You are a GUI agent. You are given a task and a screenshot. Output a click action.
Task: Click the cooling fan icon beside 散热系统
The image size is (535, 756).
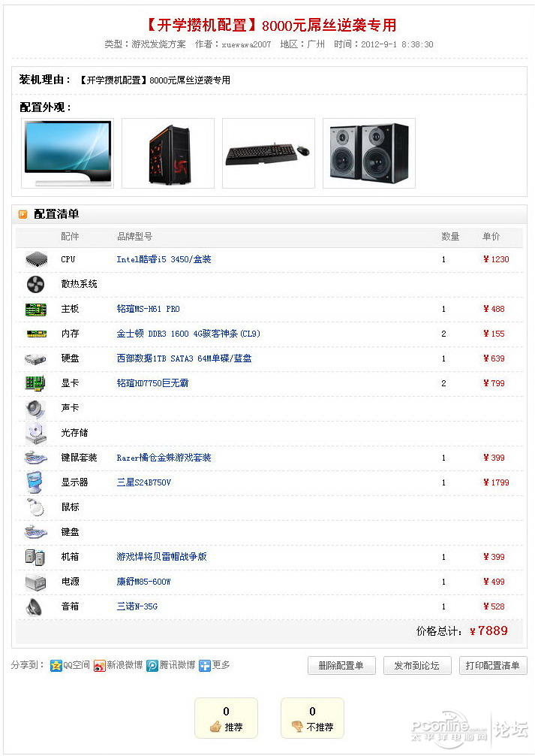(x=35, y=285)
